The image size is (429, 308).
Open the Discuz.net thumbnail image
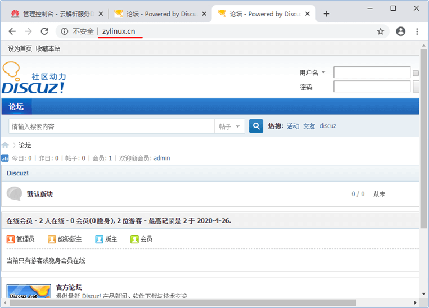(29, 291)
